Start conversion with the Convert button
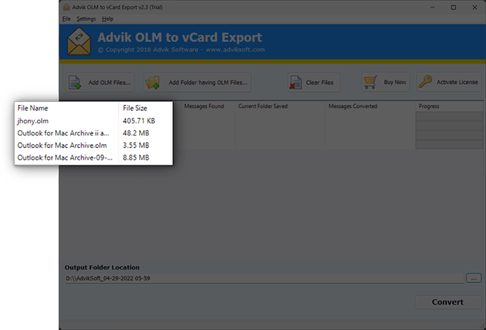The height and width of the screenshot is (330, 486). [448, 302]
